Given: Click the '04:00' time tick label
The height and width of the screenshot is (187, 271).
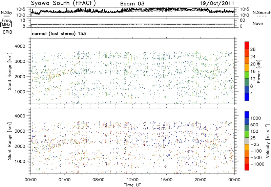Looking at the screenshot, I should pyautogui.click(x=64, y=180).
